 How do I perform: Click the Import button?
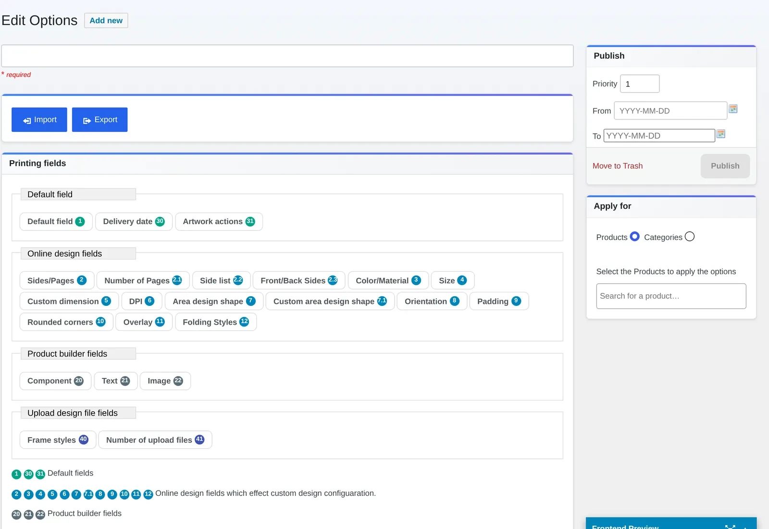(39, 120)
